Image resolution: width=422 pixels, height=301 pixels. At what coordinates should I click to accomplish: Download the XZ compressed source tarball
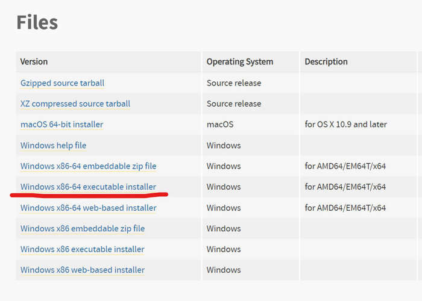[75, 104]
